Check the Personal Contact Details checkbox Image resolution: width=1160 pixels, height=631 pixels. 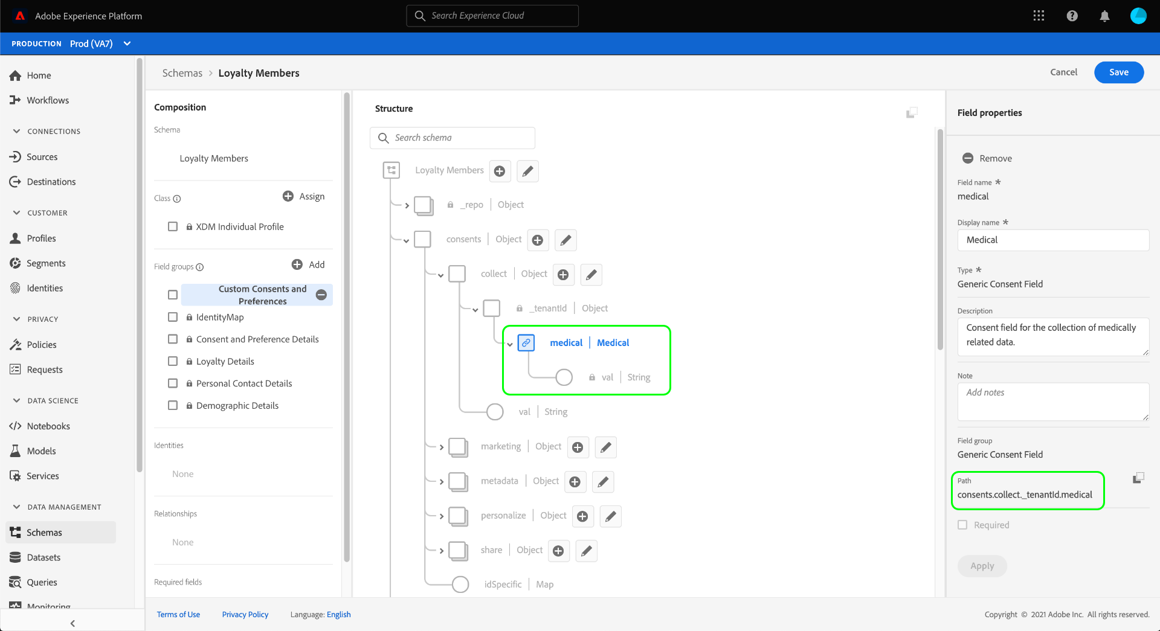coord(173,383)
